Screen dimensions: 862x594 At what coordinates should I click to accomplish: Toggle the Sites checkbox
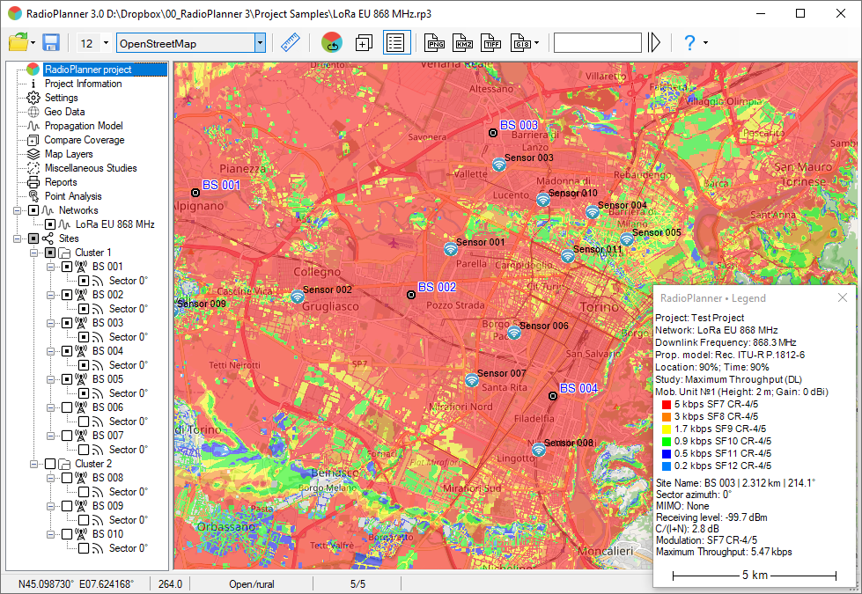tap(33, 238)
